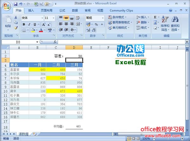190x141 pixels.
Task: Switch to Page Layout view in status bar
Action: (134, 138)
